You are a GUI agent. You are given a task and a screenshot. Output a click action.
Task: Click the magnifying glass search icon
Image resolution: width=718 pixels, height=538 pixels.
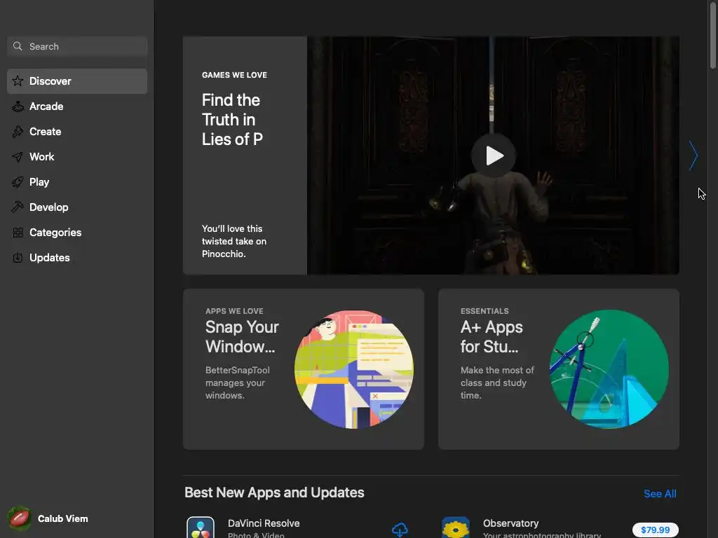(18, 46)
